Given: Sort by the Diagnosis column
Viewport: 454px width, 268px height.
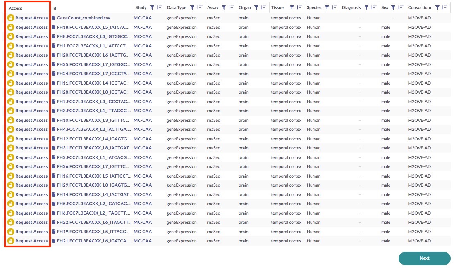Looking at the screenshot, I should click(x=374, y=8).
